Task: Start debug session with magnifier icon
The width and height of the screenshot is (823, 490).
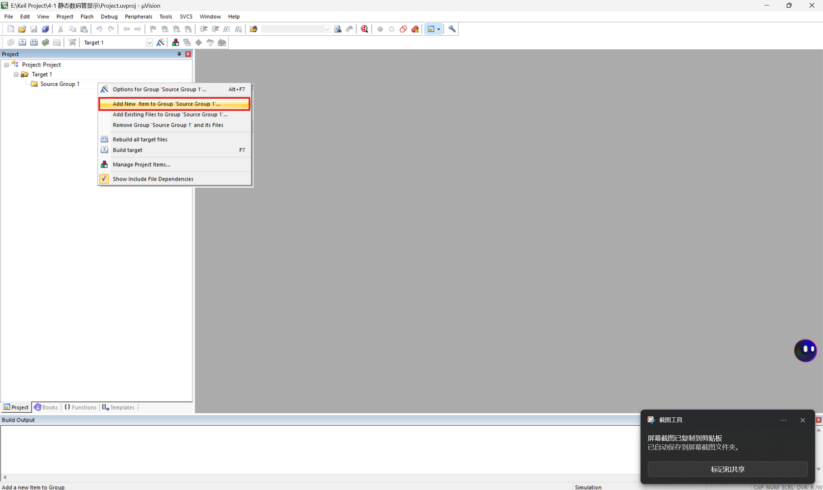Action: (x=364, y=29)
